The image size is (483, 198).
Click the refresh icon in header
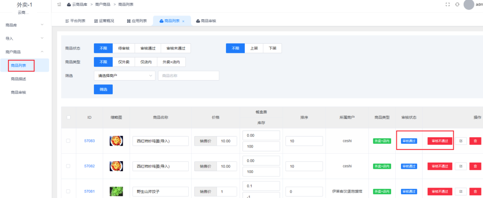457,4
